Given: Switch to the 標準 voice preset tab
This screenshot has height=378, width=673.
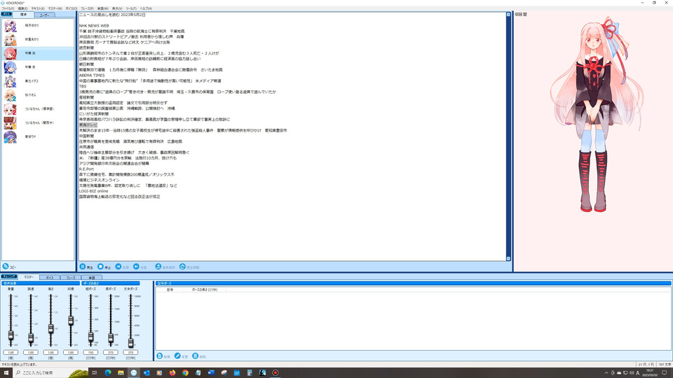Looking at the screenshot, I should (23, 15).
